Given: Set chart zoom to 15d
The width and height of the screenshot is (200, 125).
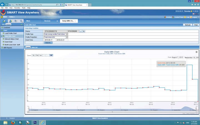Looking at the screenshot, I should point(37,55).
